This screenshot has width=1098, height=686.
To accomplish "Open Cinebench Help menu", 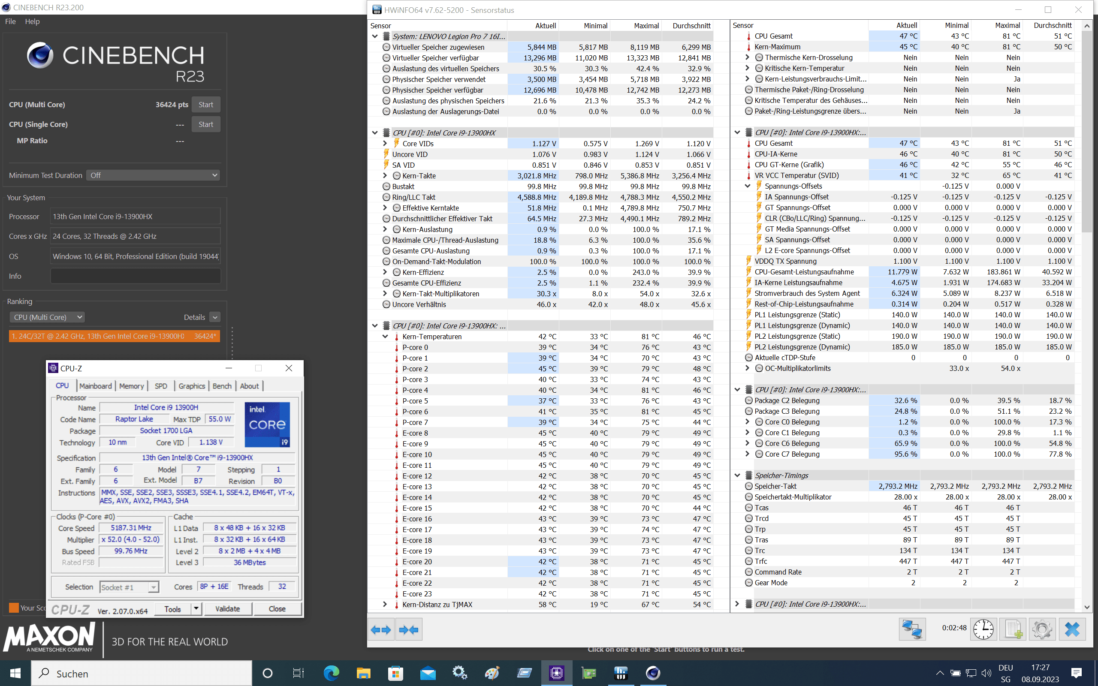I will click(32, 21).
